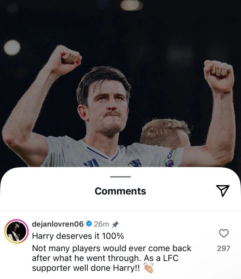
Task: View the 297 likes count
Action: point(223,248)
